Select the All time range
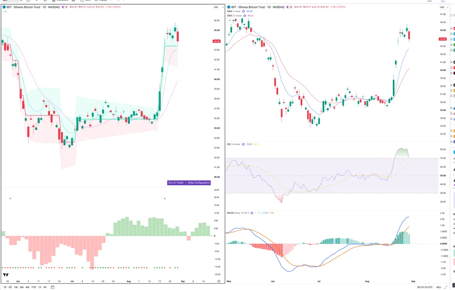The width and height of the screenshot is (455, 290). click(x=45, y=287)
